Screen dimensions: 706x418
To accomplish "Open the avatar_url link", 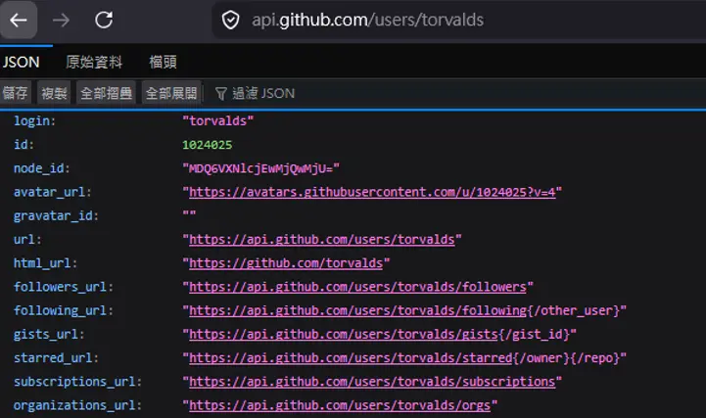I will click(x=372, y=192).
